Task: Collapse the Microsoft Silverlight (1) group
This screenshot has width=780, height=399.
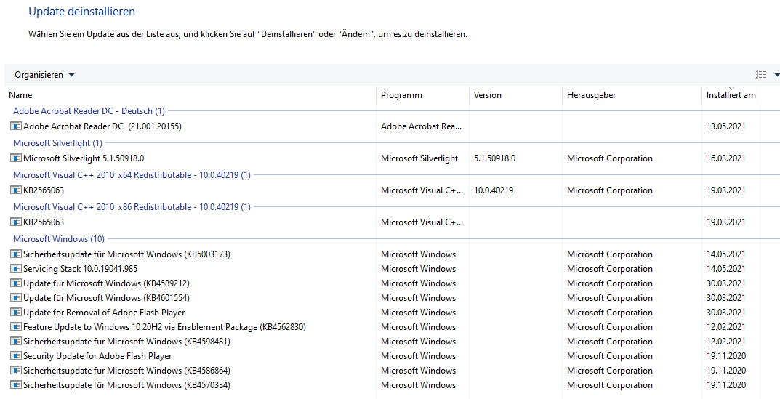Action: (57, 142)
